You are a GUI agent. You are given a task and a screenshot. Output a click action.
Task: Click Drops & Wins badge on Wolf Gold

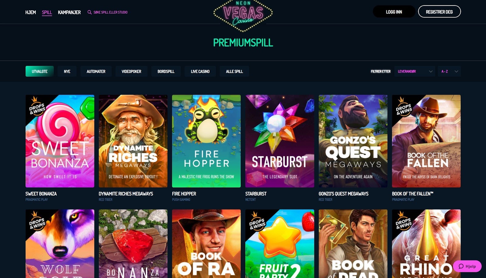37,221
